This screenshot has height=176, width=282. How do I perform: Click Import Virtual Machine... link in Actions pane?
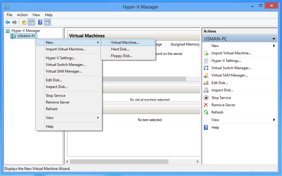tap(231, 53)
